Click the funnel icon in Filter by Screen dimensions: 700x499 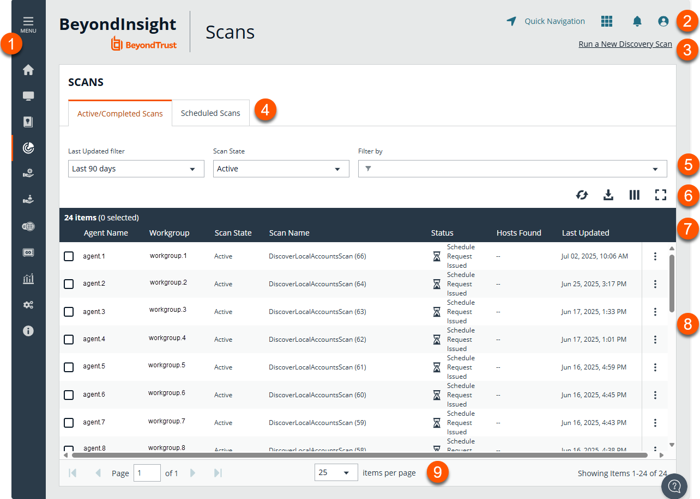pyautogui.click(x=368, y=169)
